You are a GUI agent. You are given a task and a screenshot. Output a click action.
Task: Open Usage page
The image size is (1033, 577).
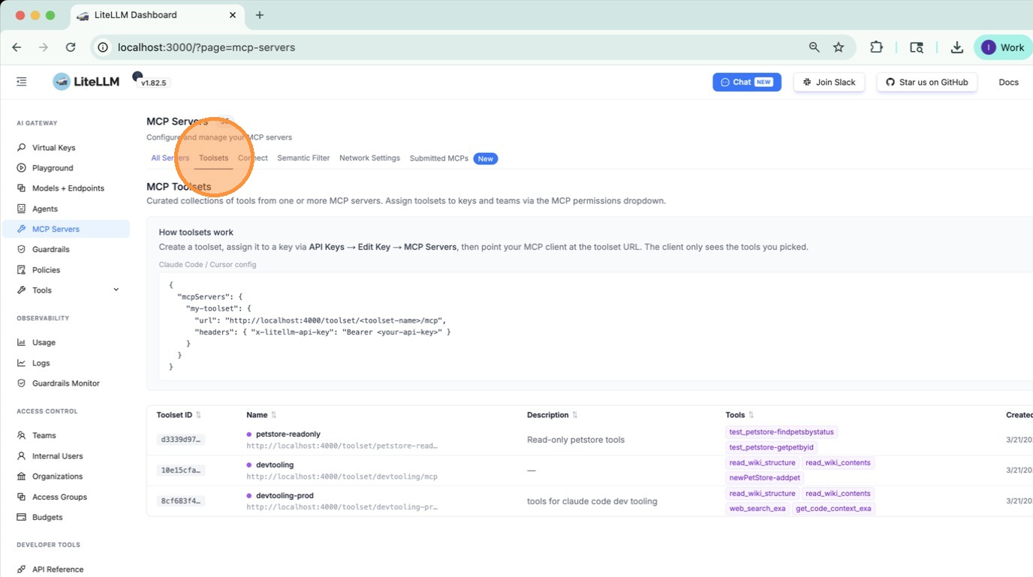pos(44,342)
